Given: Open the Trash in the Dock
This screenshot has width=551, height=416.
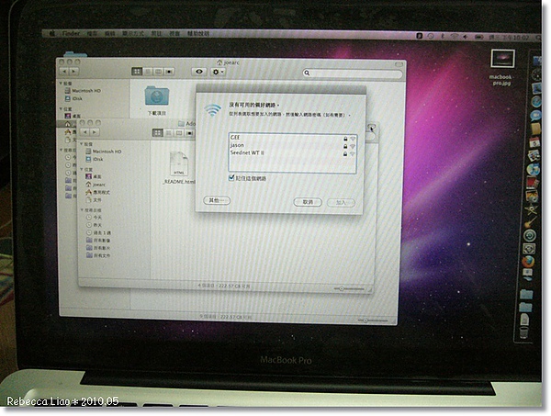Looking at the screenshot, I should pos(523,332).
